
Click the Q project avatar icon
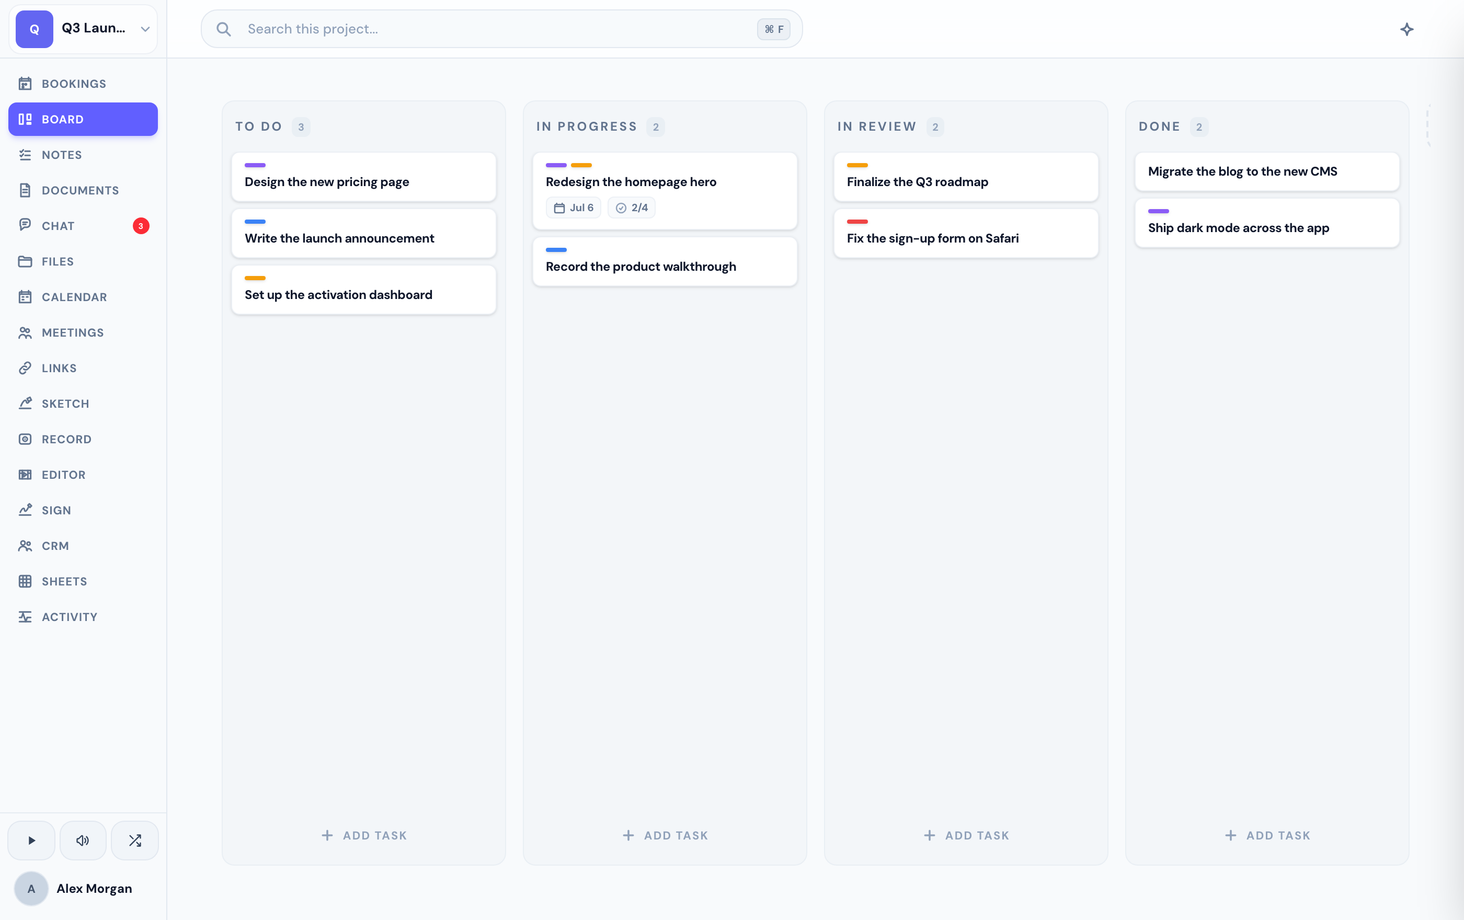pos(35,29)
